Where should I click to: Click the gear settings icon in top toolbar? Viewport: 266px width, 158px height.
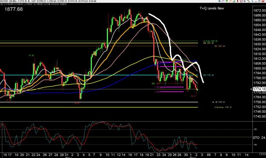click(219, 1)
